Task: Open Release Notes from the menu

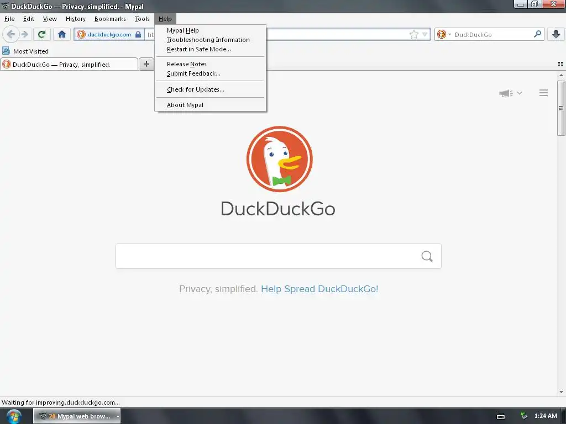Action: click(211, 64)
